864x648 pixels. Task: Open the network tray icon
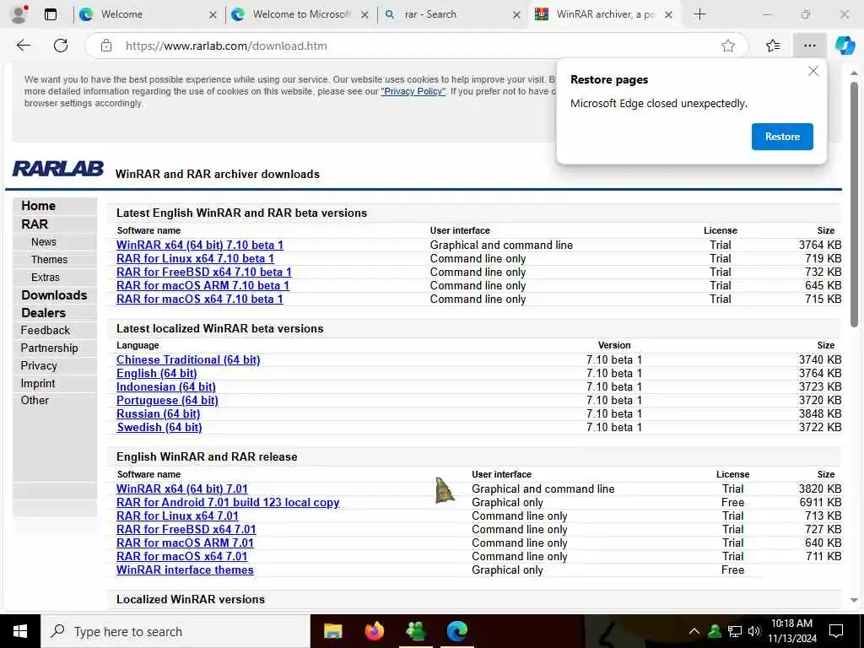(x=735, y=631)
